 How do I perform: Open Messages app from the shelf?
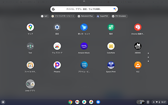point(98,102)
